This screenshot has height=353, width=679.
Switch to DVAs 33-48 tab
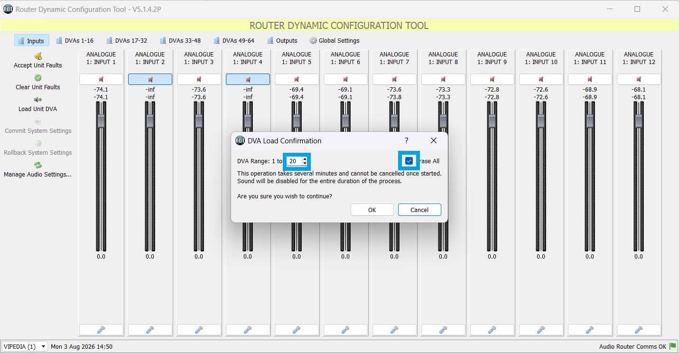pos(181,41)
